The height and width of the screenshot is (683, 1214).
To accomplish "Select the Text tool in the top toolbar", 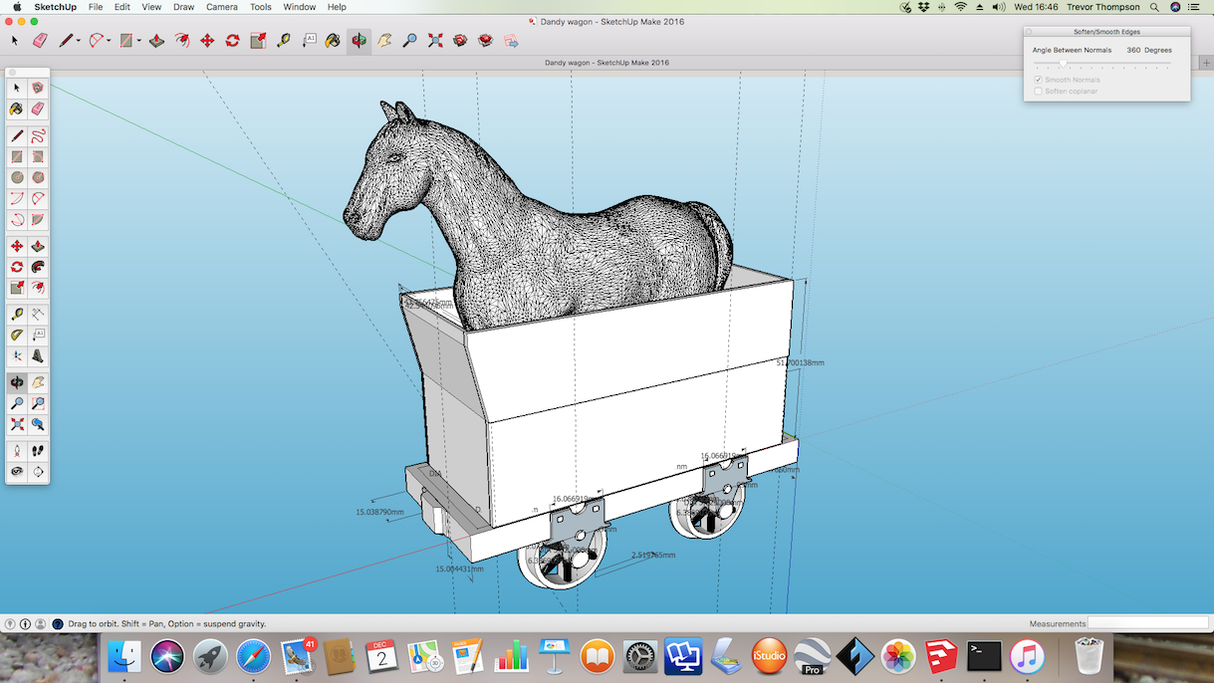I will tap(310, 41).
